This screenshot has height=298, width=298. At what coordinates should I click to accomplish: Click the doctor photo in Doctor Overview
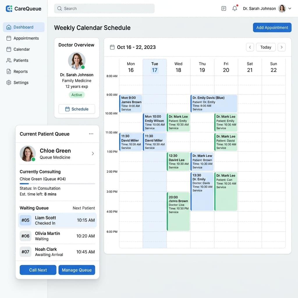click(77, 61)
